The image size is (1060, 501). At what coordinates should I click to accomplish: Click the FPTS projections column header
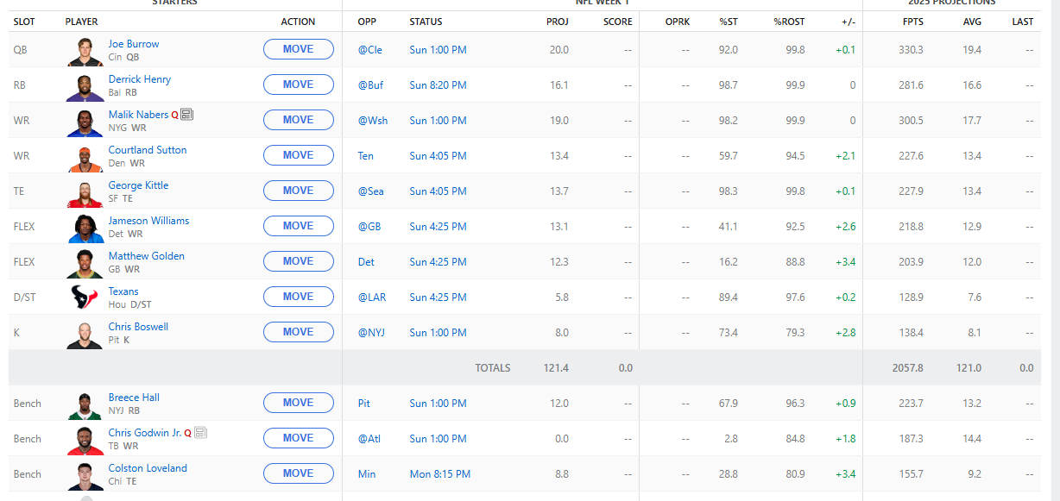[x=912, y=22]
